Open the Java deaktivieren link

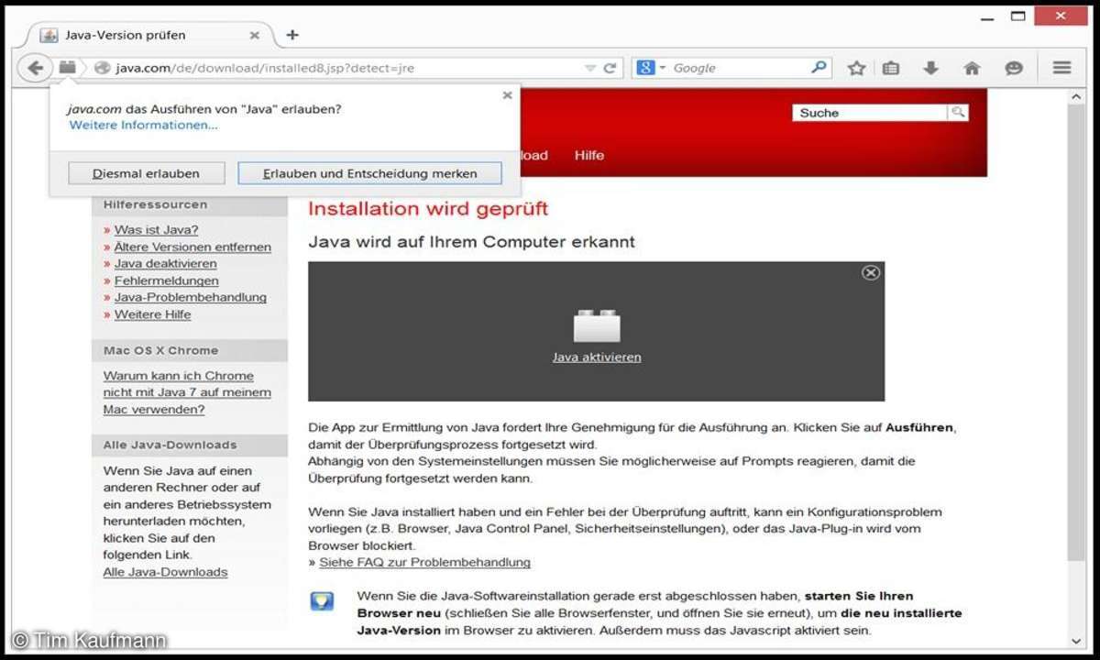pyautogui.click(x=166, y=263)
